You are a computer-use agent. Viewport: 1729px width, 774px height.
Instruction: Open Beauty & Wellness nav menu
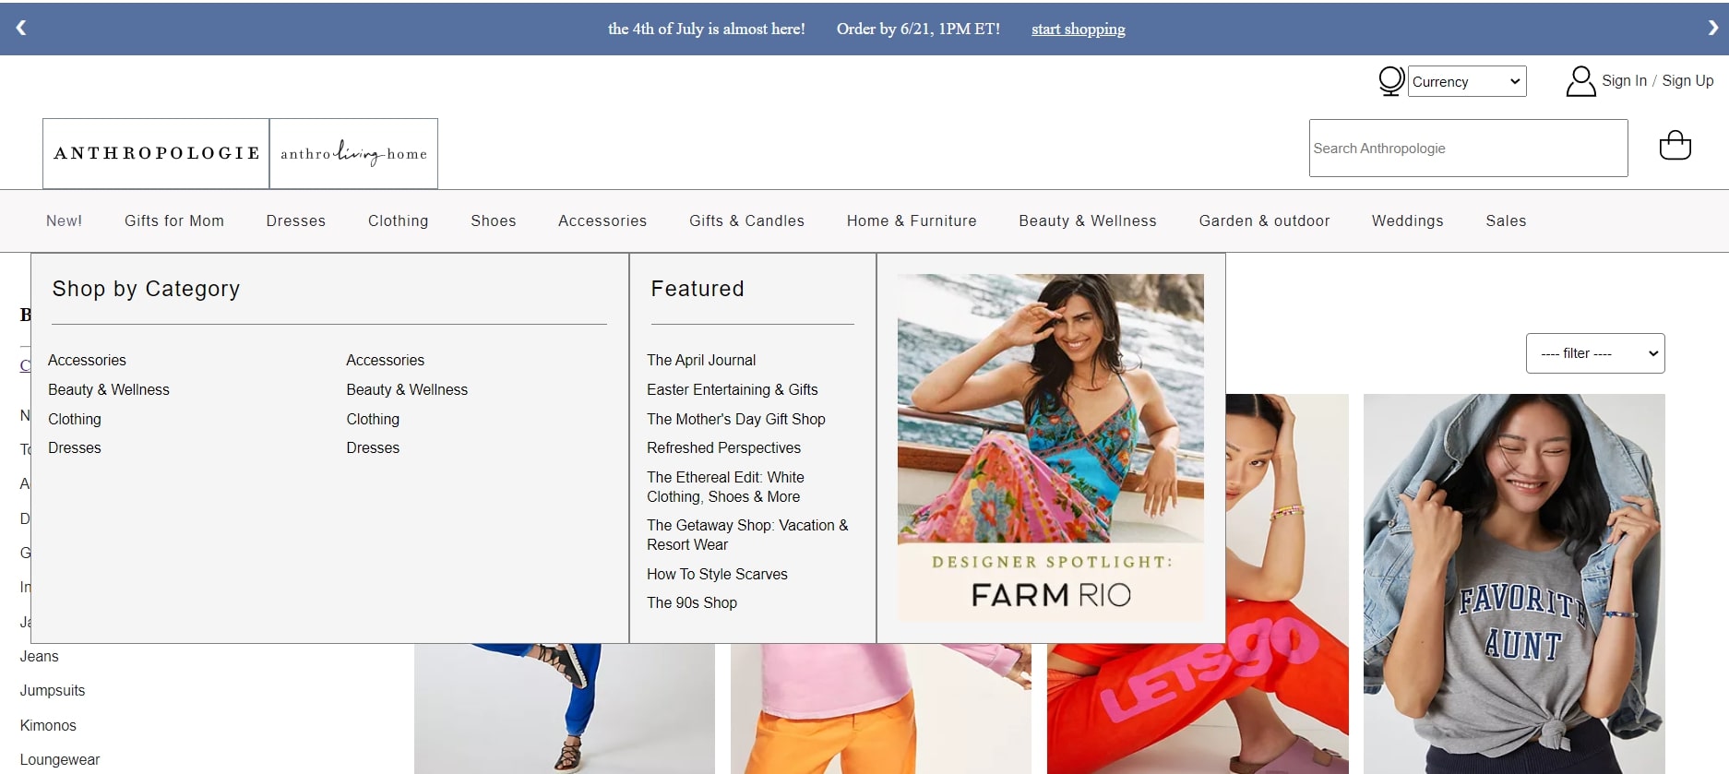click(x=1088, y=220)
